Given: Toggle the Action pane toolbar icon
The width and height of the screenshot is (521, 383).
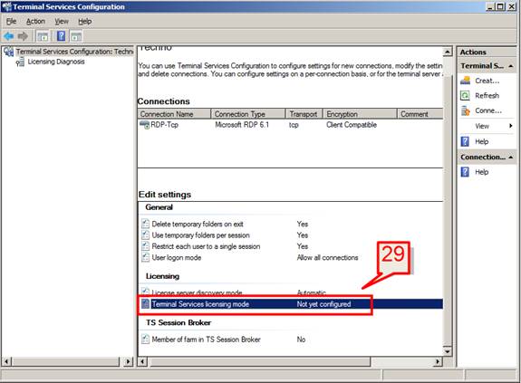Looking at the screenshot, I should 76,36.
